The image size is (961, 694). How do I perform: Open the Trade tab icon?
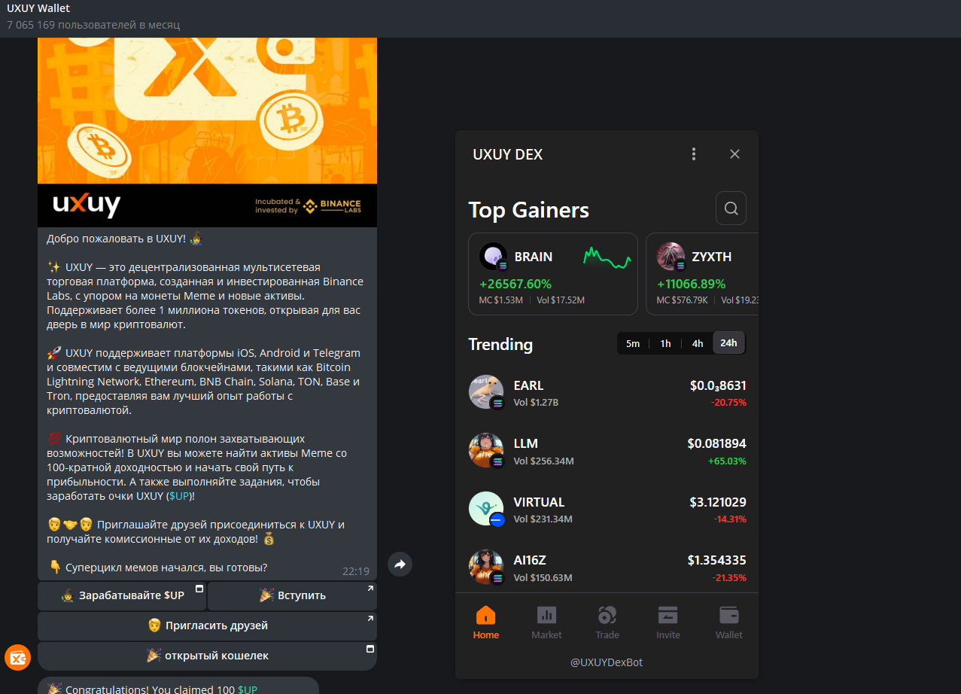tap(607, 615)
